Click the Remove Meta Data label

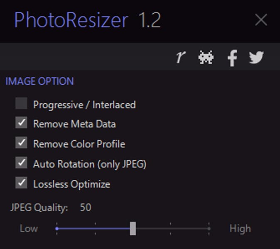pyautogui.click(x=74, y=124)
